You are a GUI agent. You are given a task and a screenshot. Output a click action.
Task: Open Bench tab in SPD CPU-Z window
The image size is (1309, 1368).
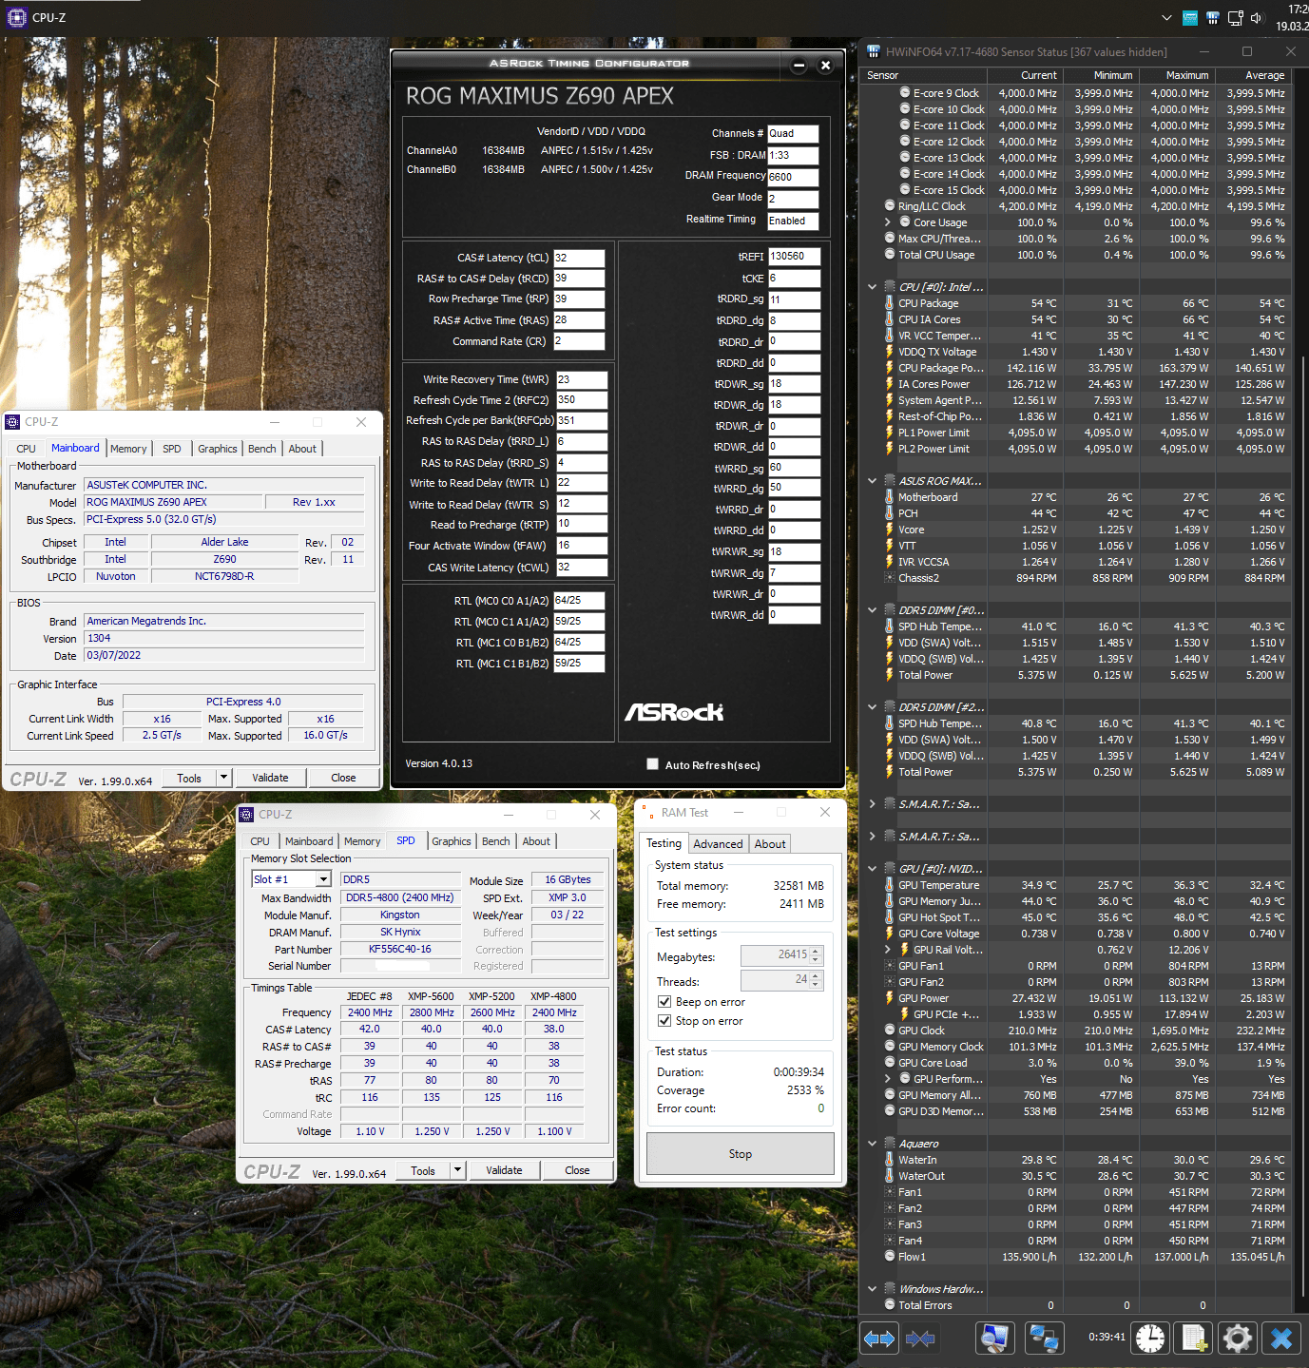coord(495,841)
